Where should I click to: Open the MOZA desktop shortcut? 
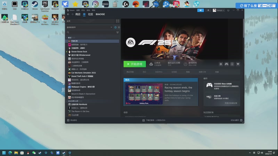(x=106, y=4)
